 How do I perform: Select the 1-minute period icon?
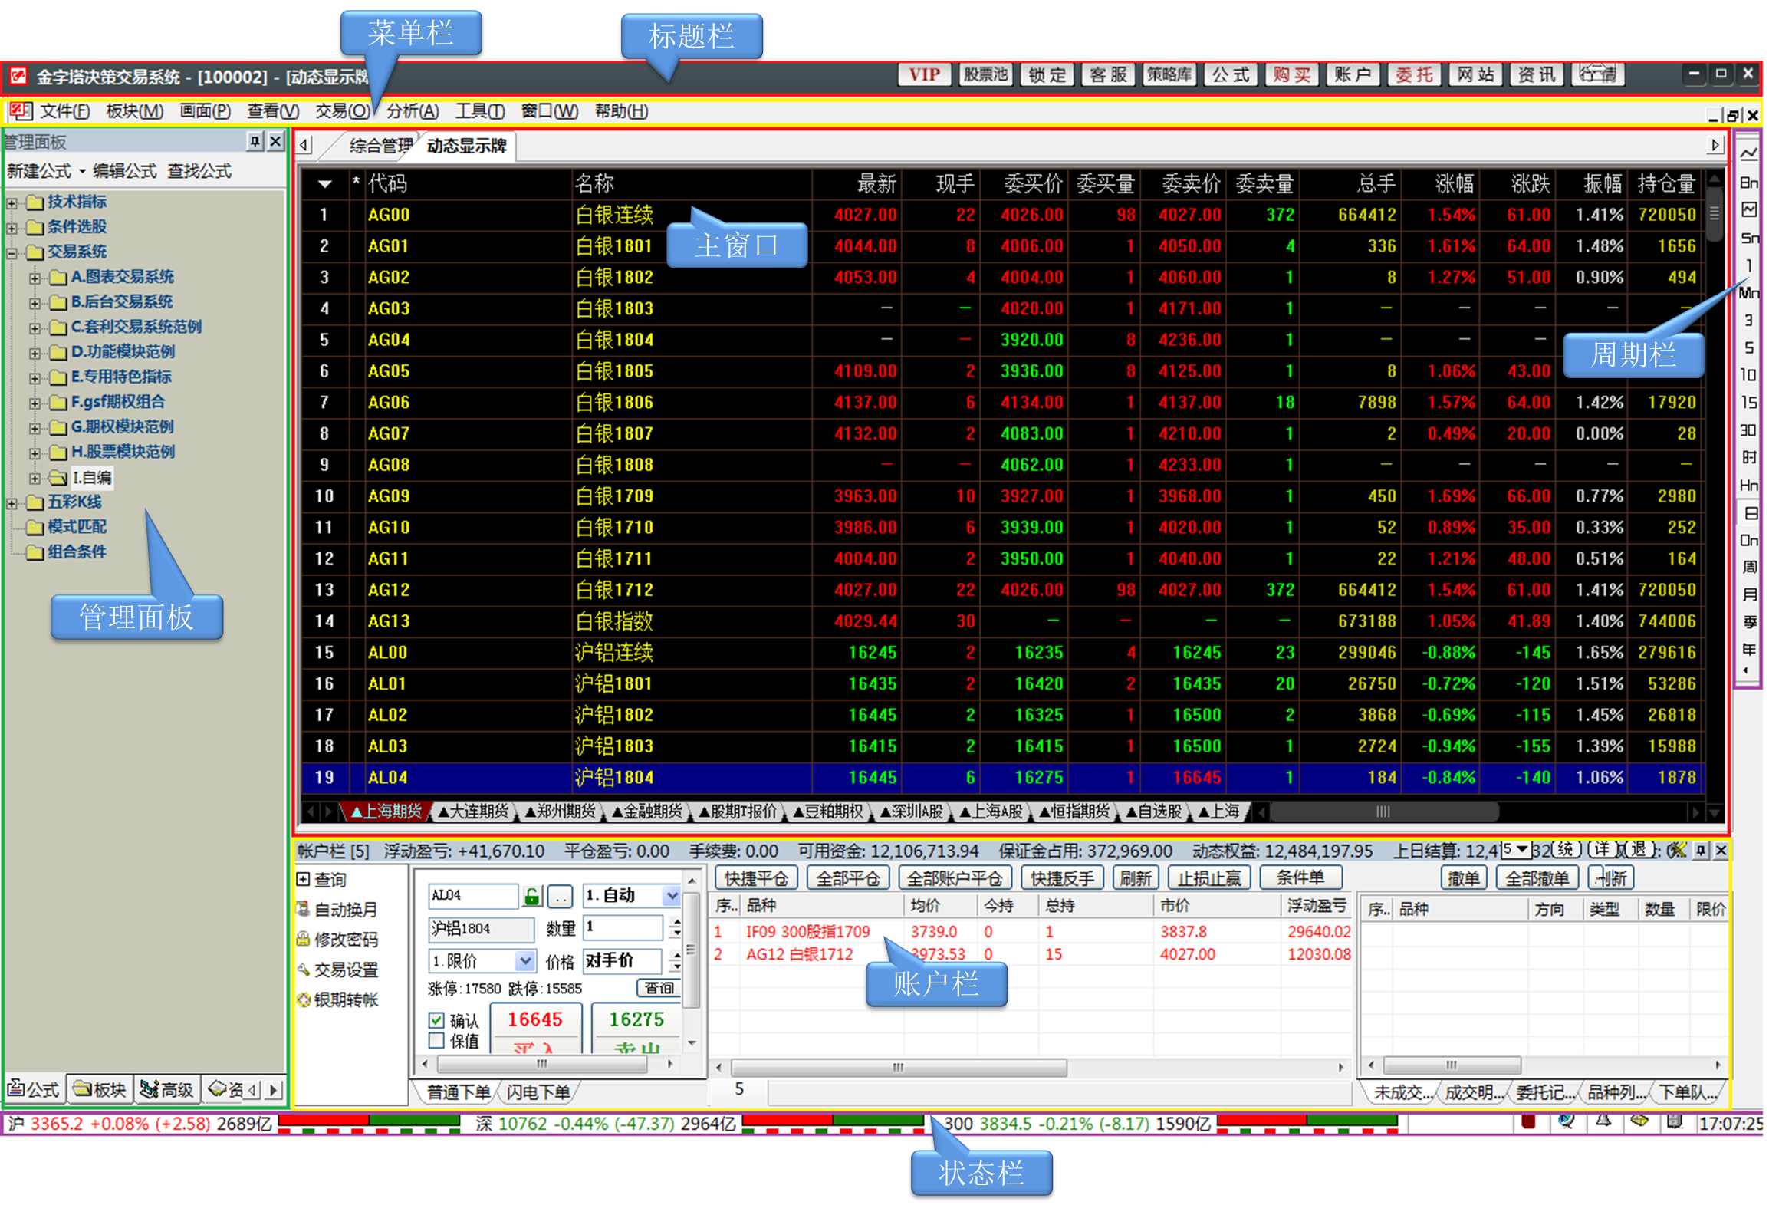tap(1748, 265)
